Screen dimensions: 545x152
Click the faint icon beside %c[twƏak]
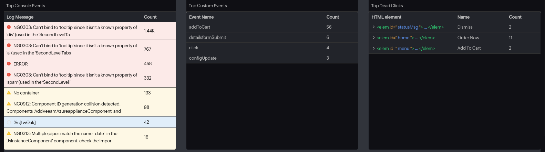[x=9, y=122]
